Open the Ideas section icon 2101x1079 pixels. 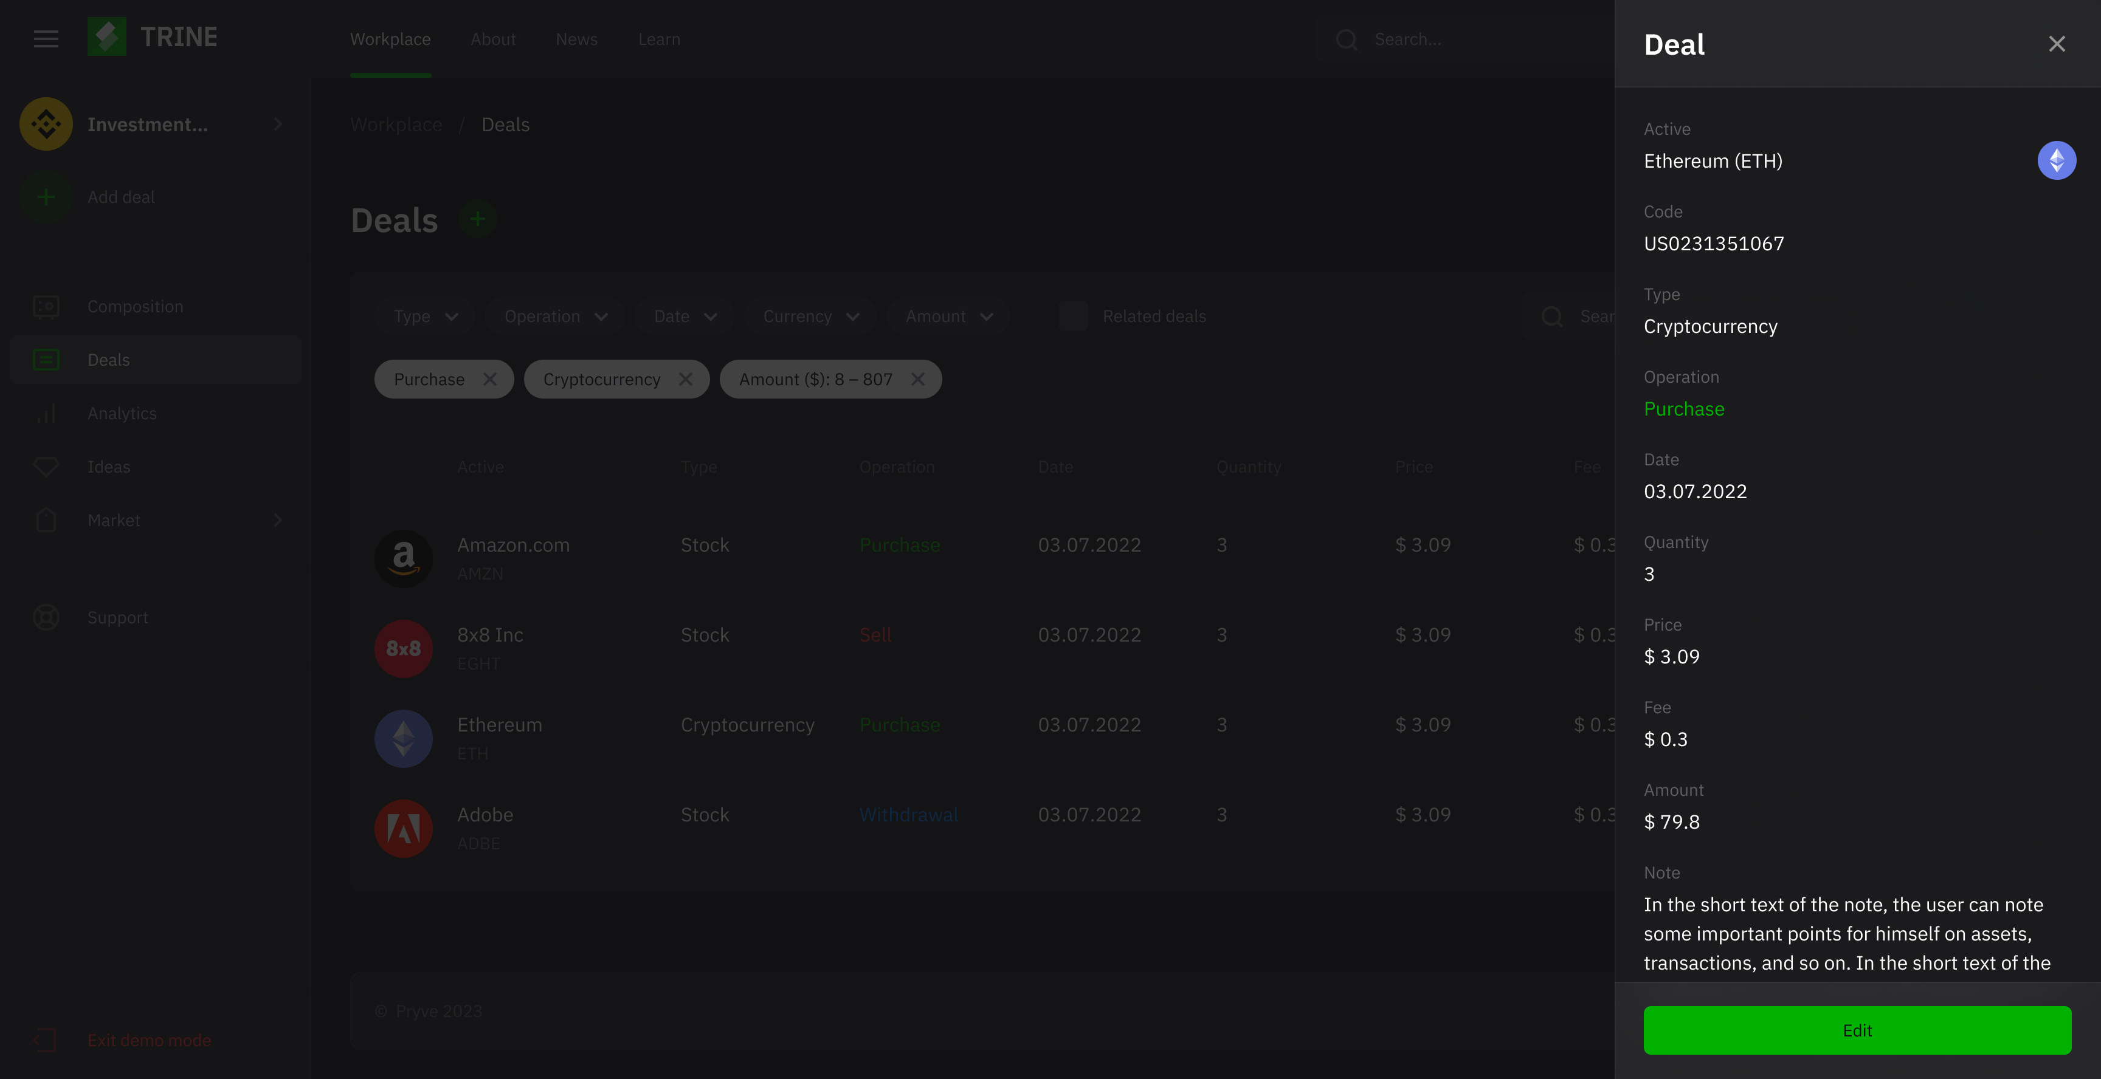tap(46, 467)
